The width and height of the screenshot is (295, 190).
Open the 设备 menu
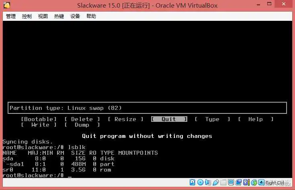pyautogui.click(x=75, y=16)
